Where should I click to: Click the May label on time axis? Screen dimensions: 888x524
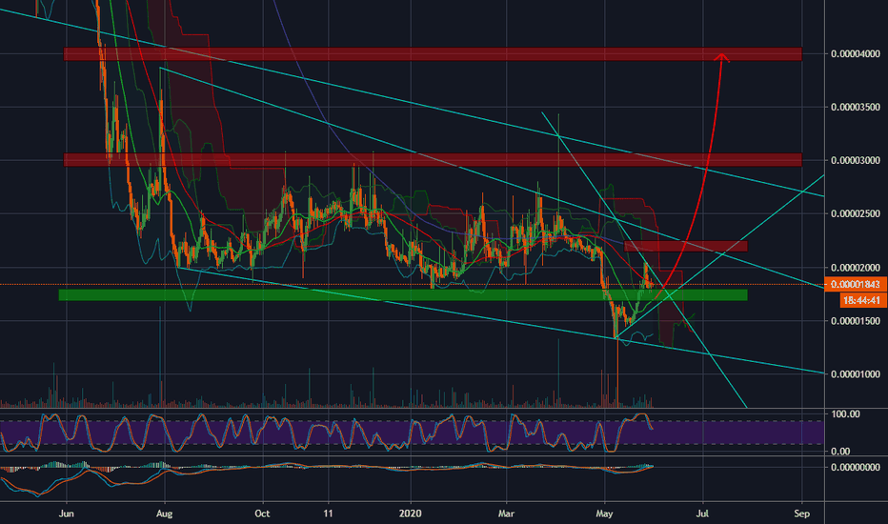604,514
